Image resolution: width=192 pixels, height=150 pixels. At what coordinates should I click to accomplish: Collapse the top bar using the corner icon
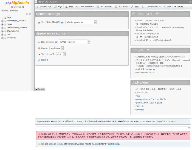[x=191, y=2]
